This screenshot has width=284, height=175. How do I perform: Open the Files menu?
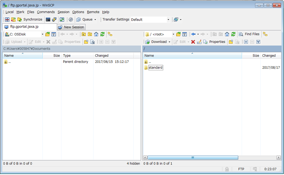[x=30, y=12]
